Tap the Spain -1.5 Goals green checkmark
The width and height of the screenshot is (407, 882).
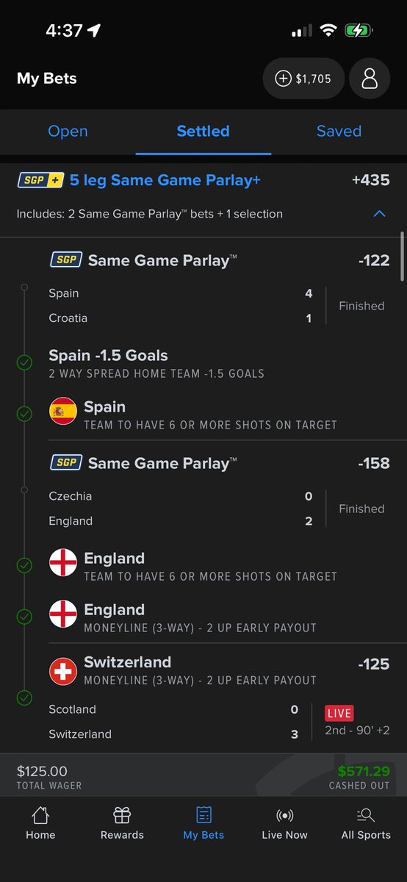pyautogui.click(x=24, y=362)
